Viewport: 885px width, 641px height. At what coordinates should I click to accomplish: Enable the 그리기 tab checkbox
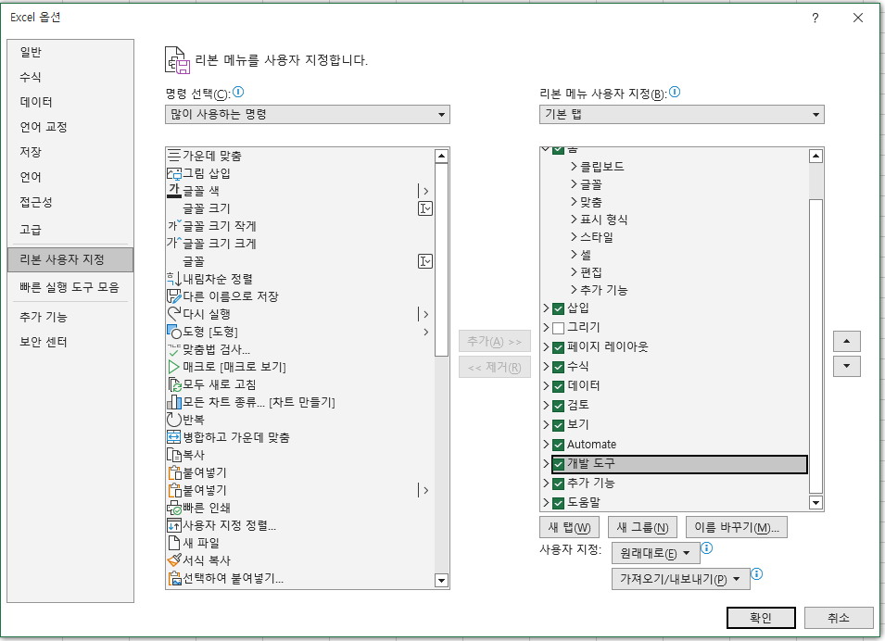pyautogui.click(x=558, y=328)
